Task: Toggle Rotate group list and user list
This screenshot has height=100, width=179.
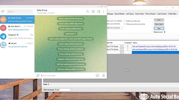Action: pyautogui.click(x=124, y=24)
